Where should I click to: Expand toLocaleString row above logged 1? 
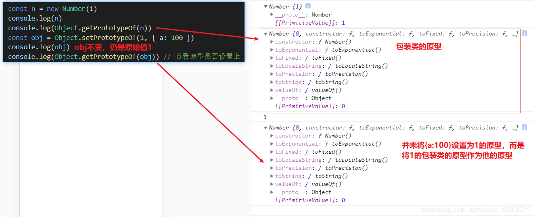pos(272,66)
